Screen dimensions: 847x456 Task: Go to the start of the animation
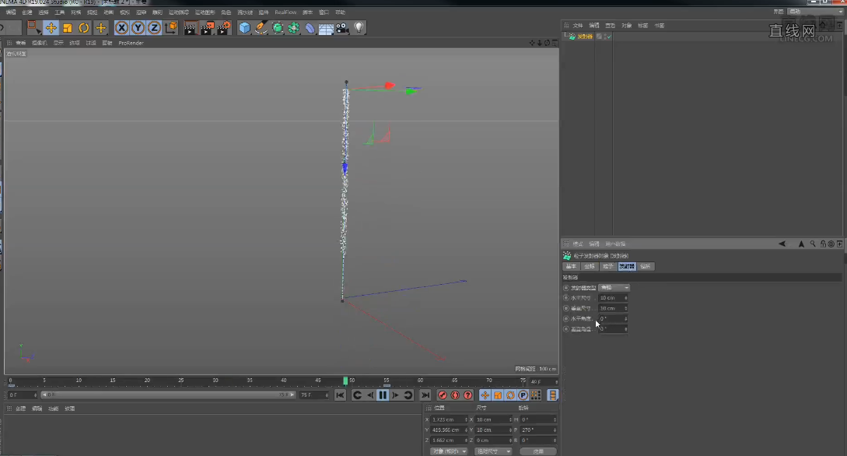(x=340, y=395)
